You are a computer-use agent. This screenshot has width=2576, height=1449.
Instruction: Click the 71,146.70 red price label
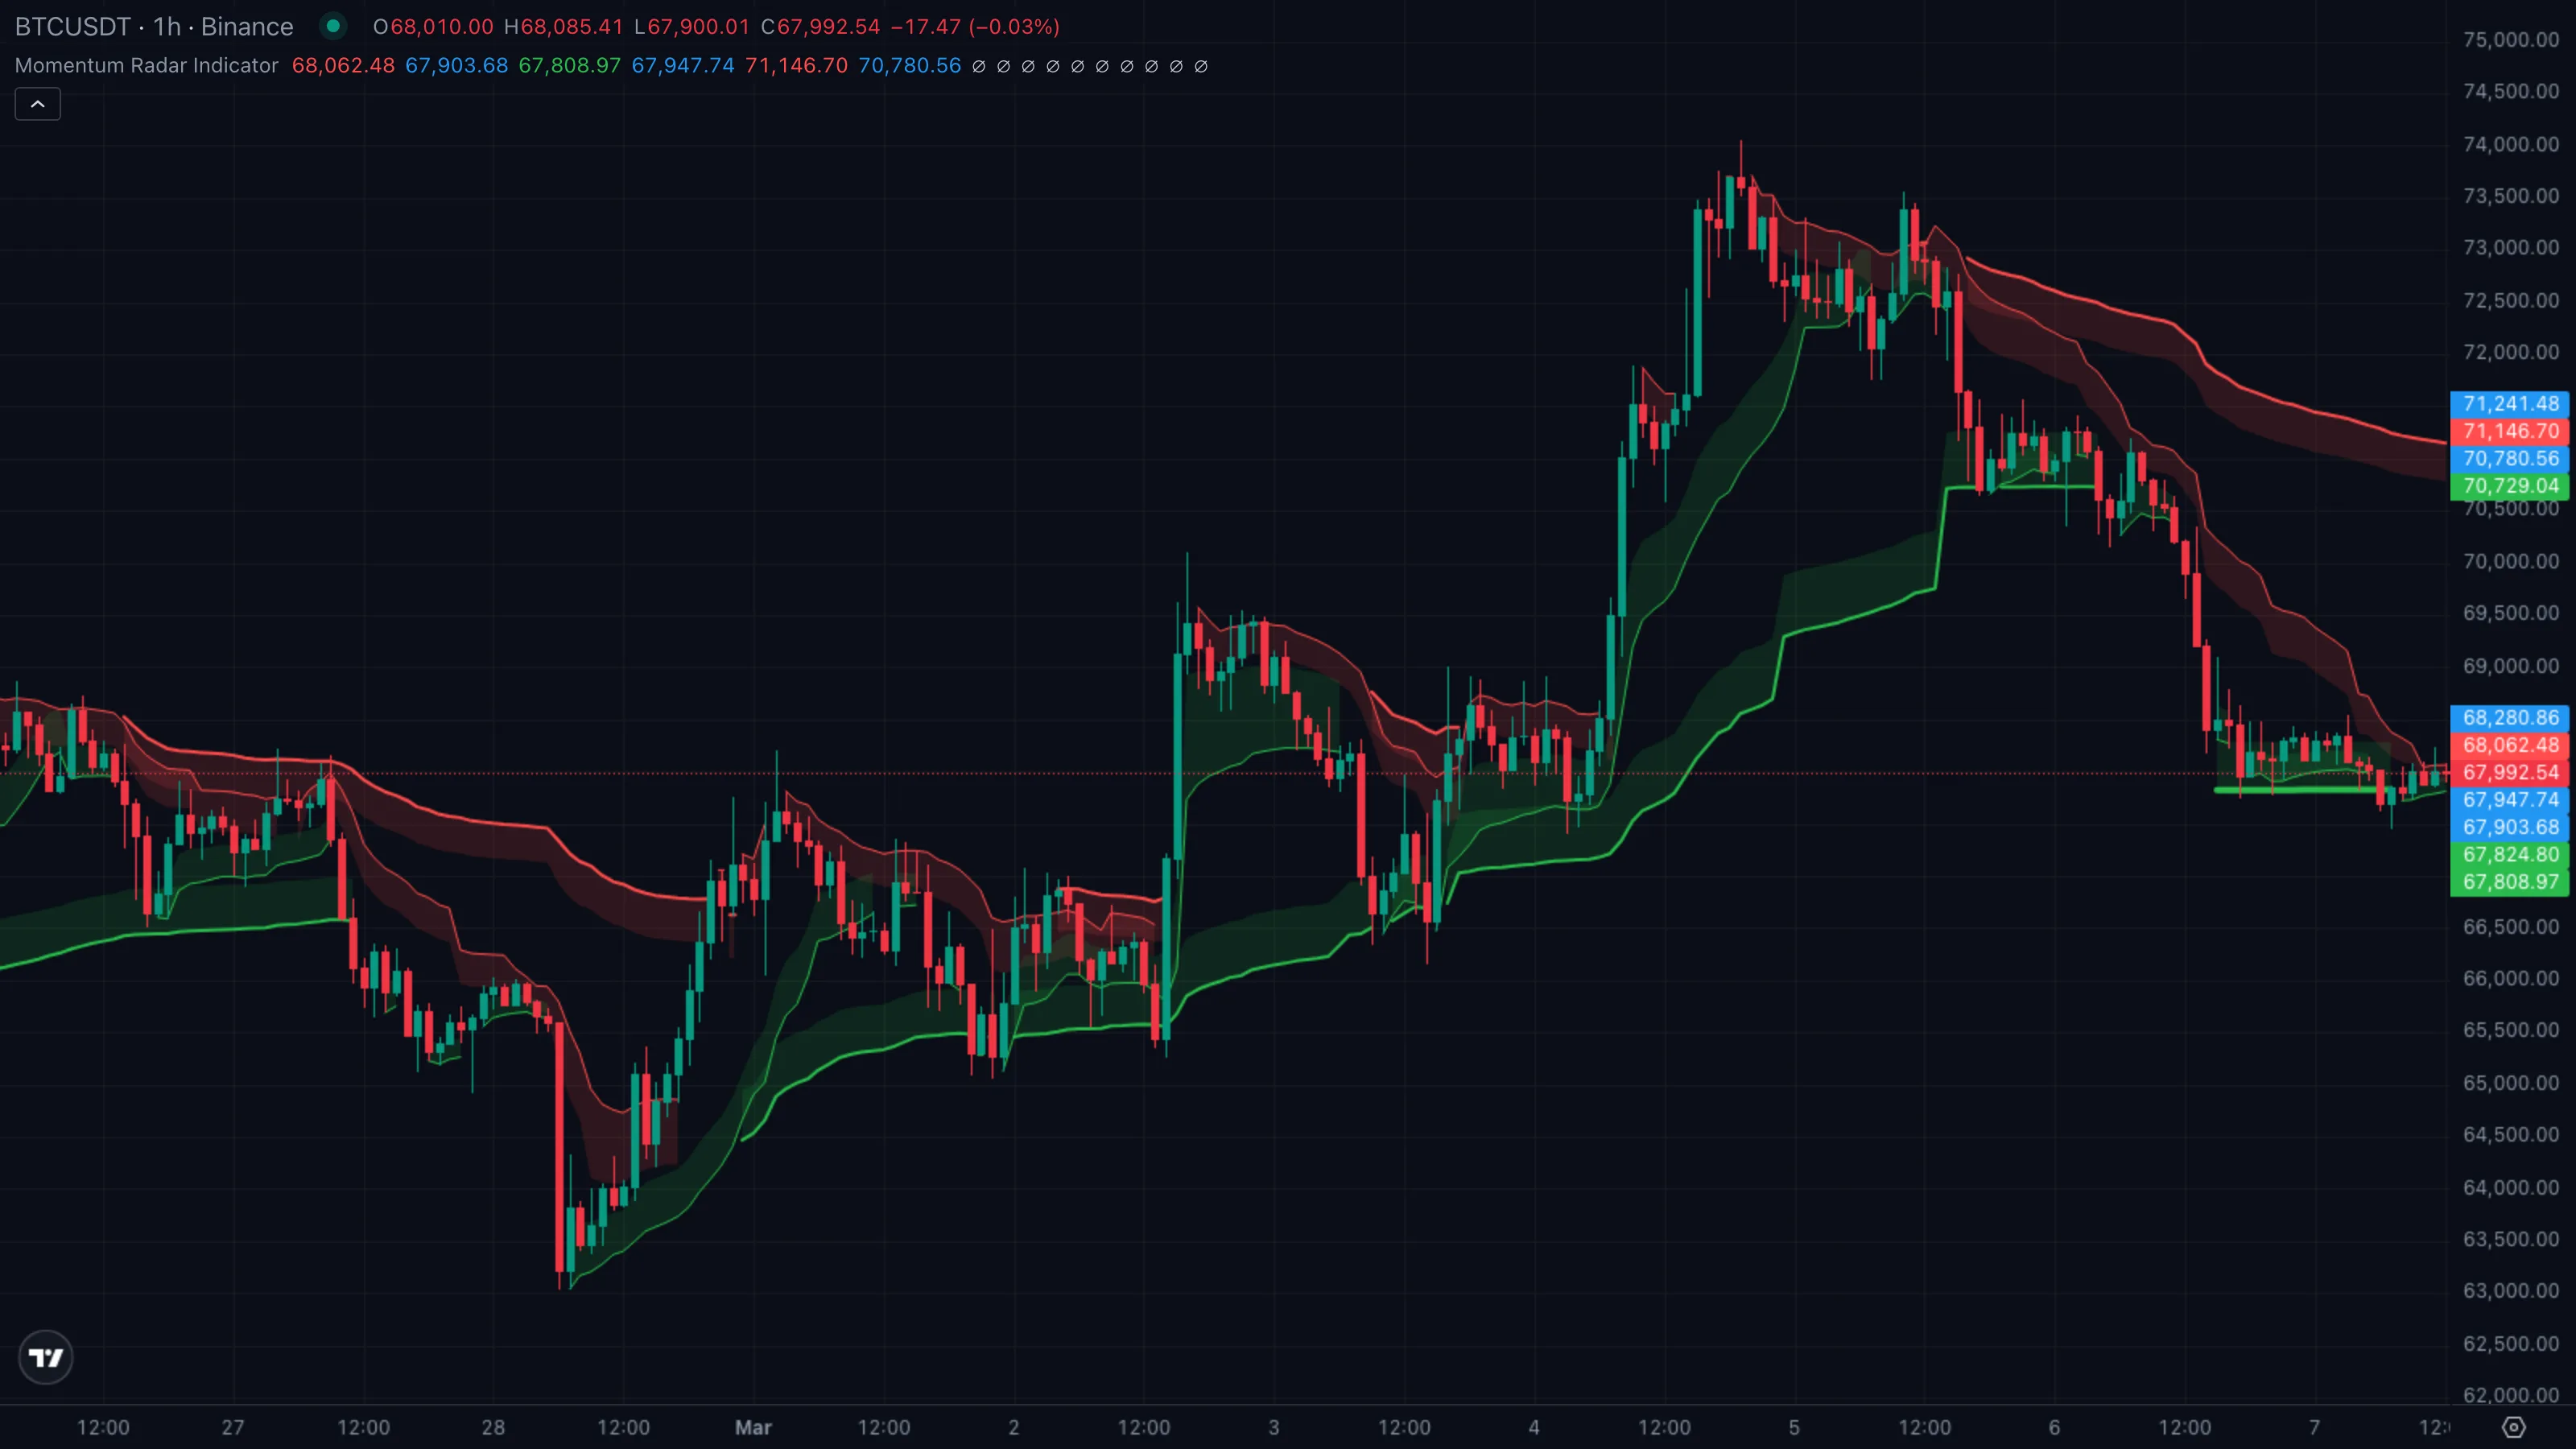2510,431
